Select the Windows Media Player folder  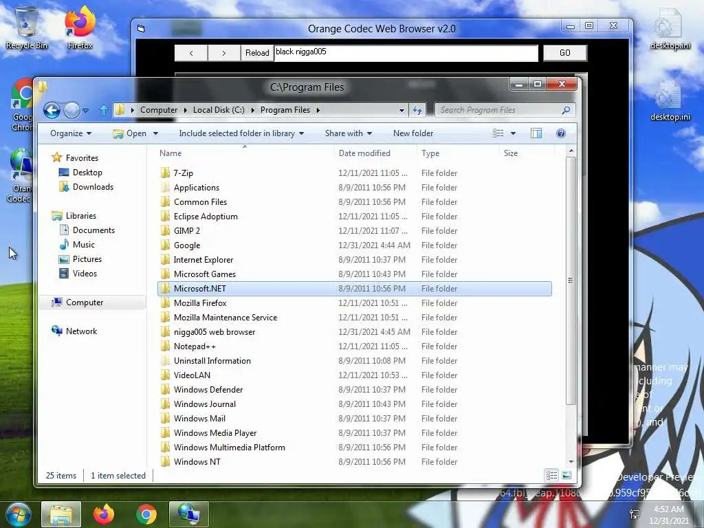click(x=355, y=433)
